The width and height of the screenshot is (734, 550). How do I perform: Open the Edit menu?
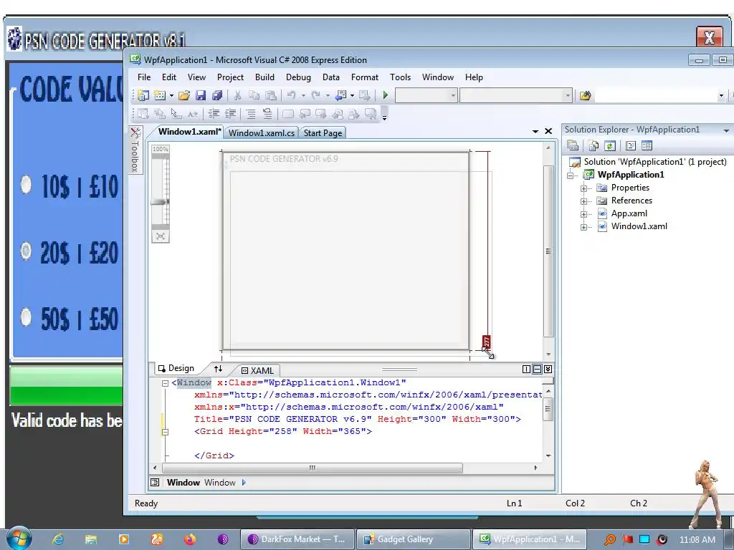pos(169,77)
